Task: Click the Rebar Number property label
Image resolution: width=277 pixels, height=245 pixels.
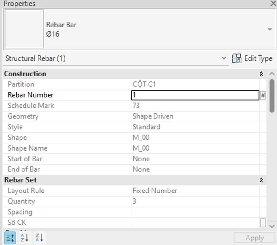Action: tap(30, 95)
